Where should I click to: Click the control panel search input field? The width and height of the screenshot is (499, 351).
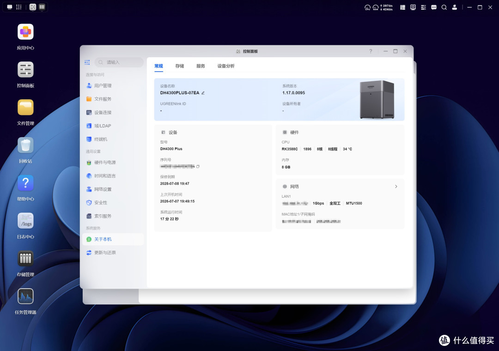click(119, 62)
